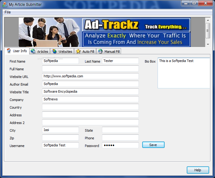
Task: Click the Password field
Action: pyautogui.click(x=120, y=145)
